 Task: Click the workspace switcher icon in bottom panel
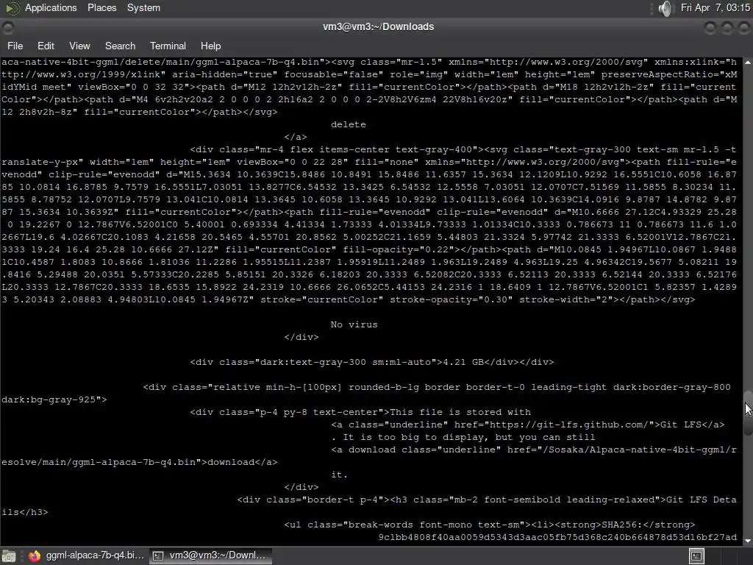click(x=696, y=556)
